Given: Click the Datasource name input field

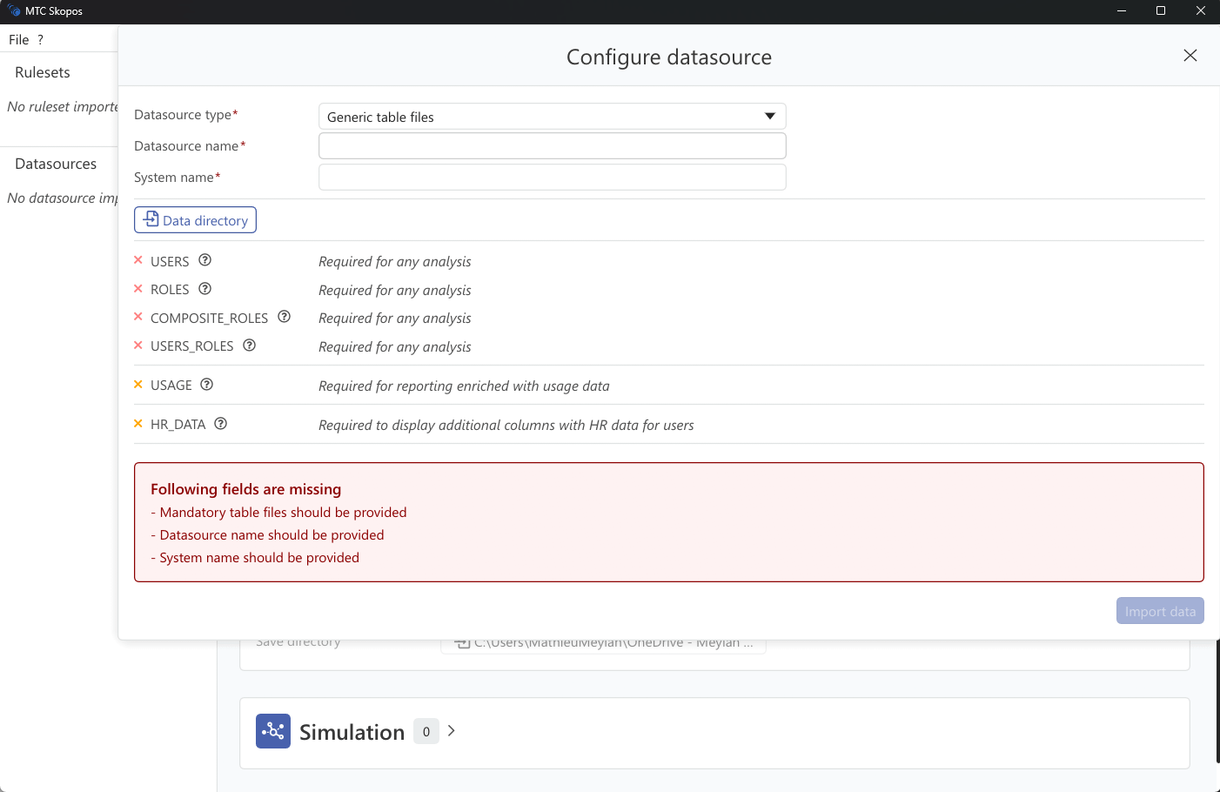Looking at the screenshot, I should coord(552,145).
